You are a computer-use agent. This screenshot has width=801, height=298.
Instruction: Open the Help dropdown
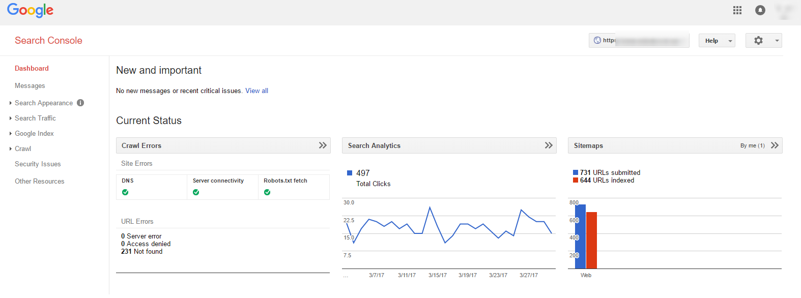717,41
